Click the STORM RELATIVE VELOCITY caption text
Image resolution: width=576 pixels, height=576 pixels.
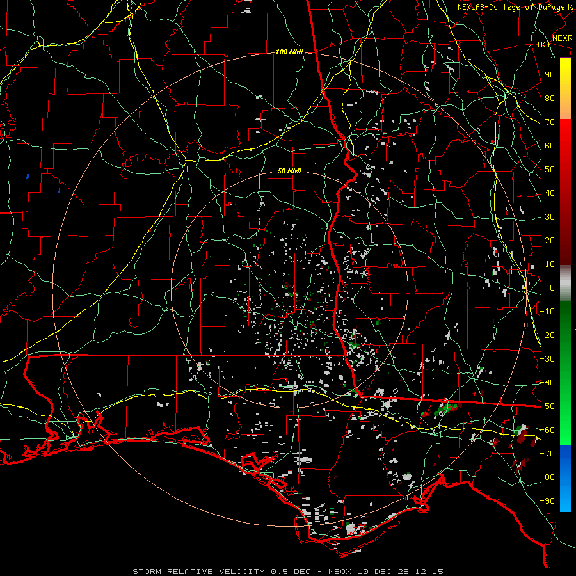point(198,572)
